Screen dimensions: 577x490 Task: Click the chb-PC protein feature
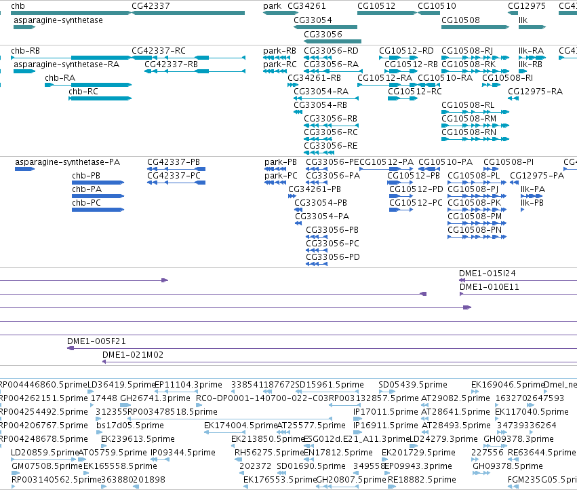pyautogui.click(x=98, y=210)
